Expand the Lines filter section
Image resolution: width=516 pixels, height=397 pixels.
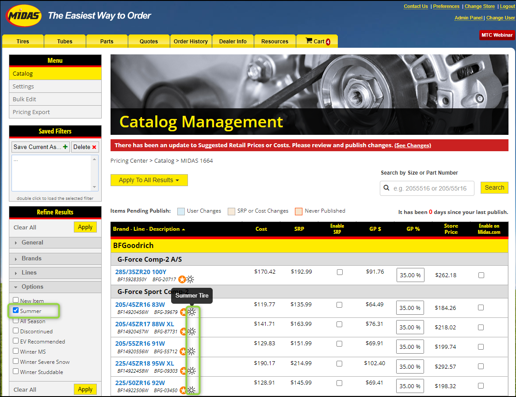click(x=55, y=272)
